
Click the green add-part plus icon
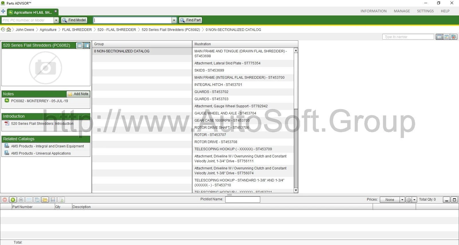(x=13, y=200)
